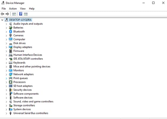
Task: Click the Keyboards icon
Action: (x=10, y=62)
